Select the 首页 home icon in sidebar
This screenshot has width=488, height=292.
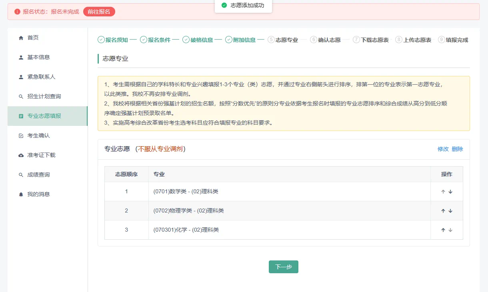pos(20,38)
